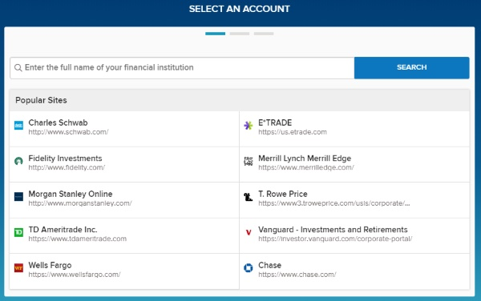Click the https://www.chase.com/ URL text

297,275
